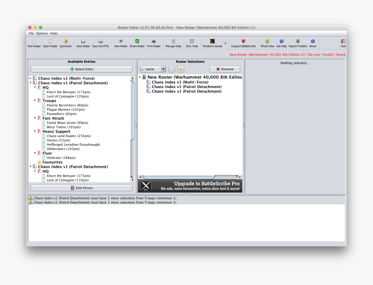
Task: Select Obliterators (195pts)
Action: (x=63, y=149)
